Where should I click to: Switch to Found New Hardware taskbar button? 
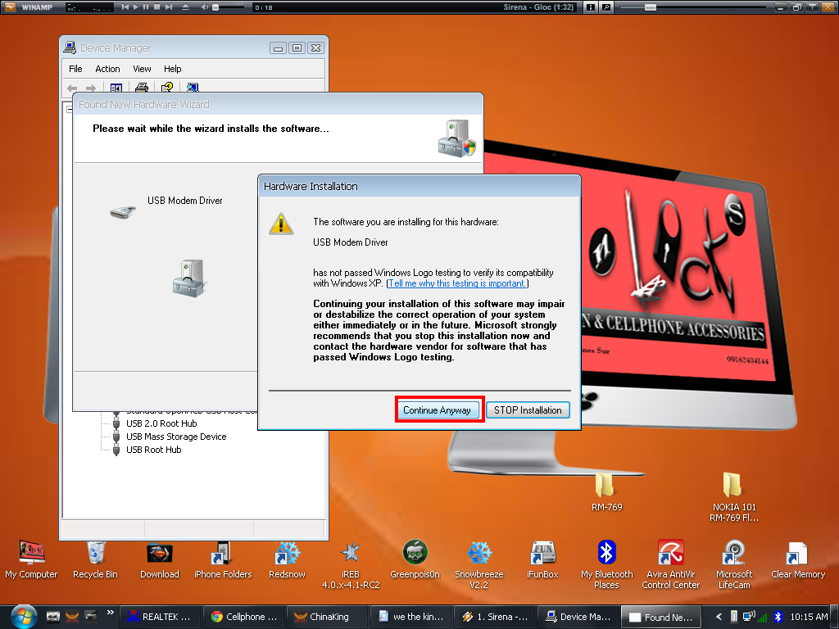(x=661, y=617)
